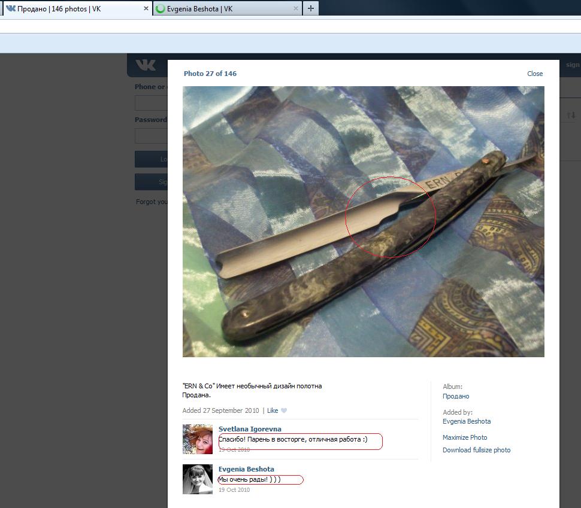Switch to the 'Evgenia Beshota | VK' tab
581x508 pixels.
pyautogui.click(x=222, y=8)
